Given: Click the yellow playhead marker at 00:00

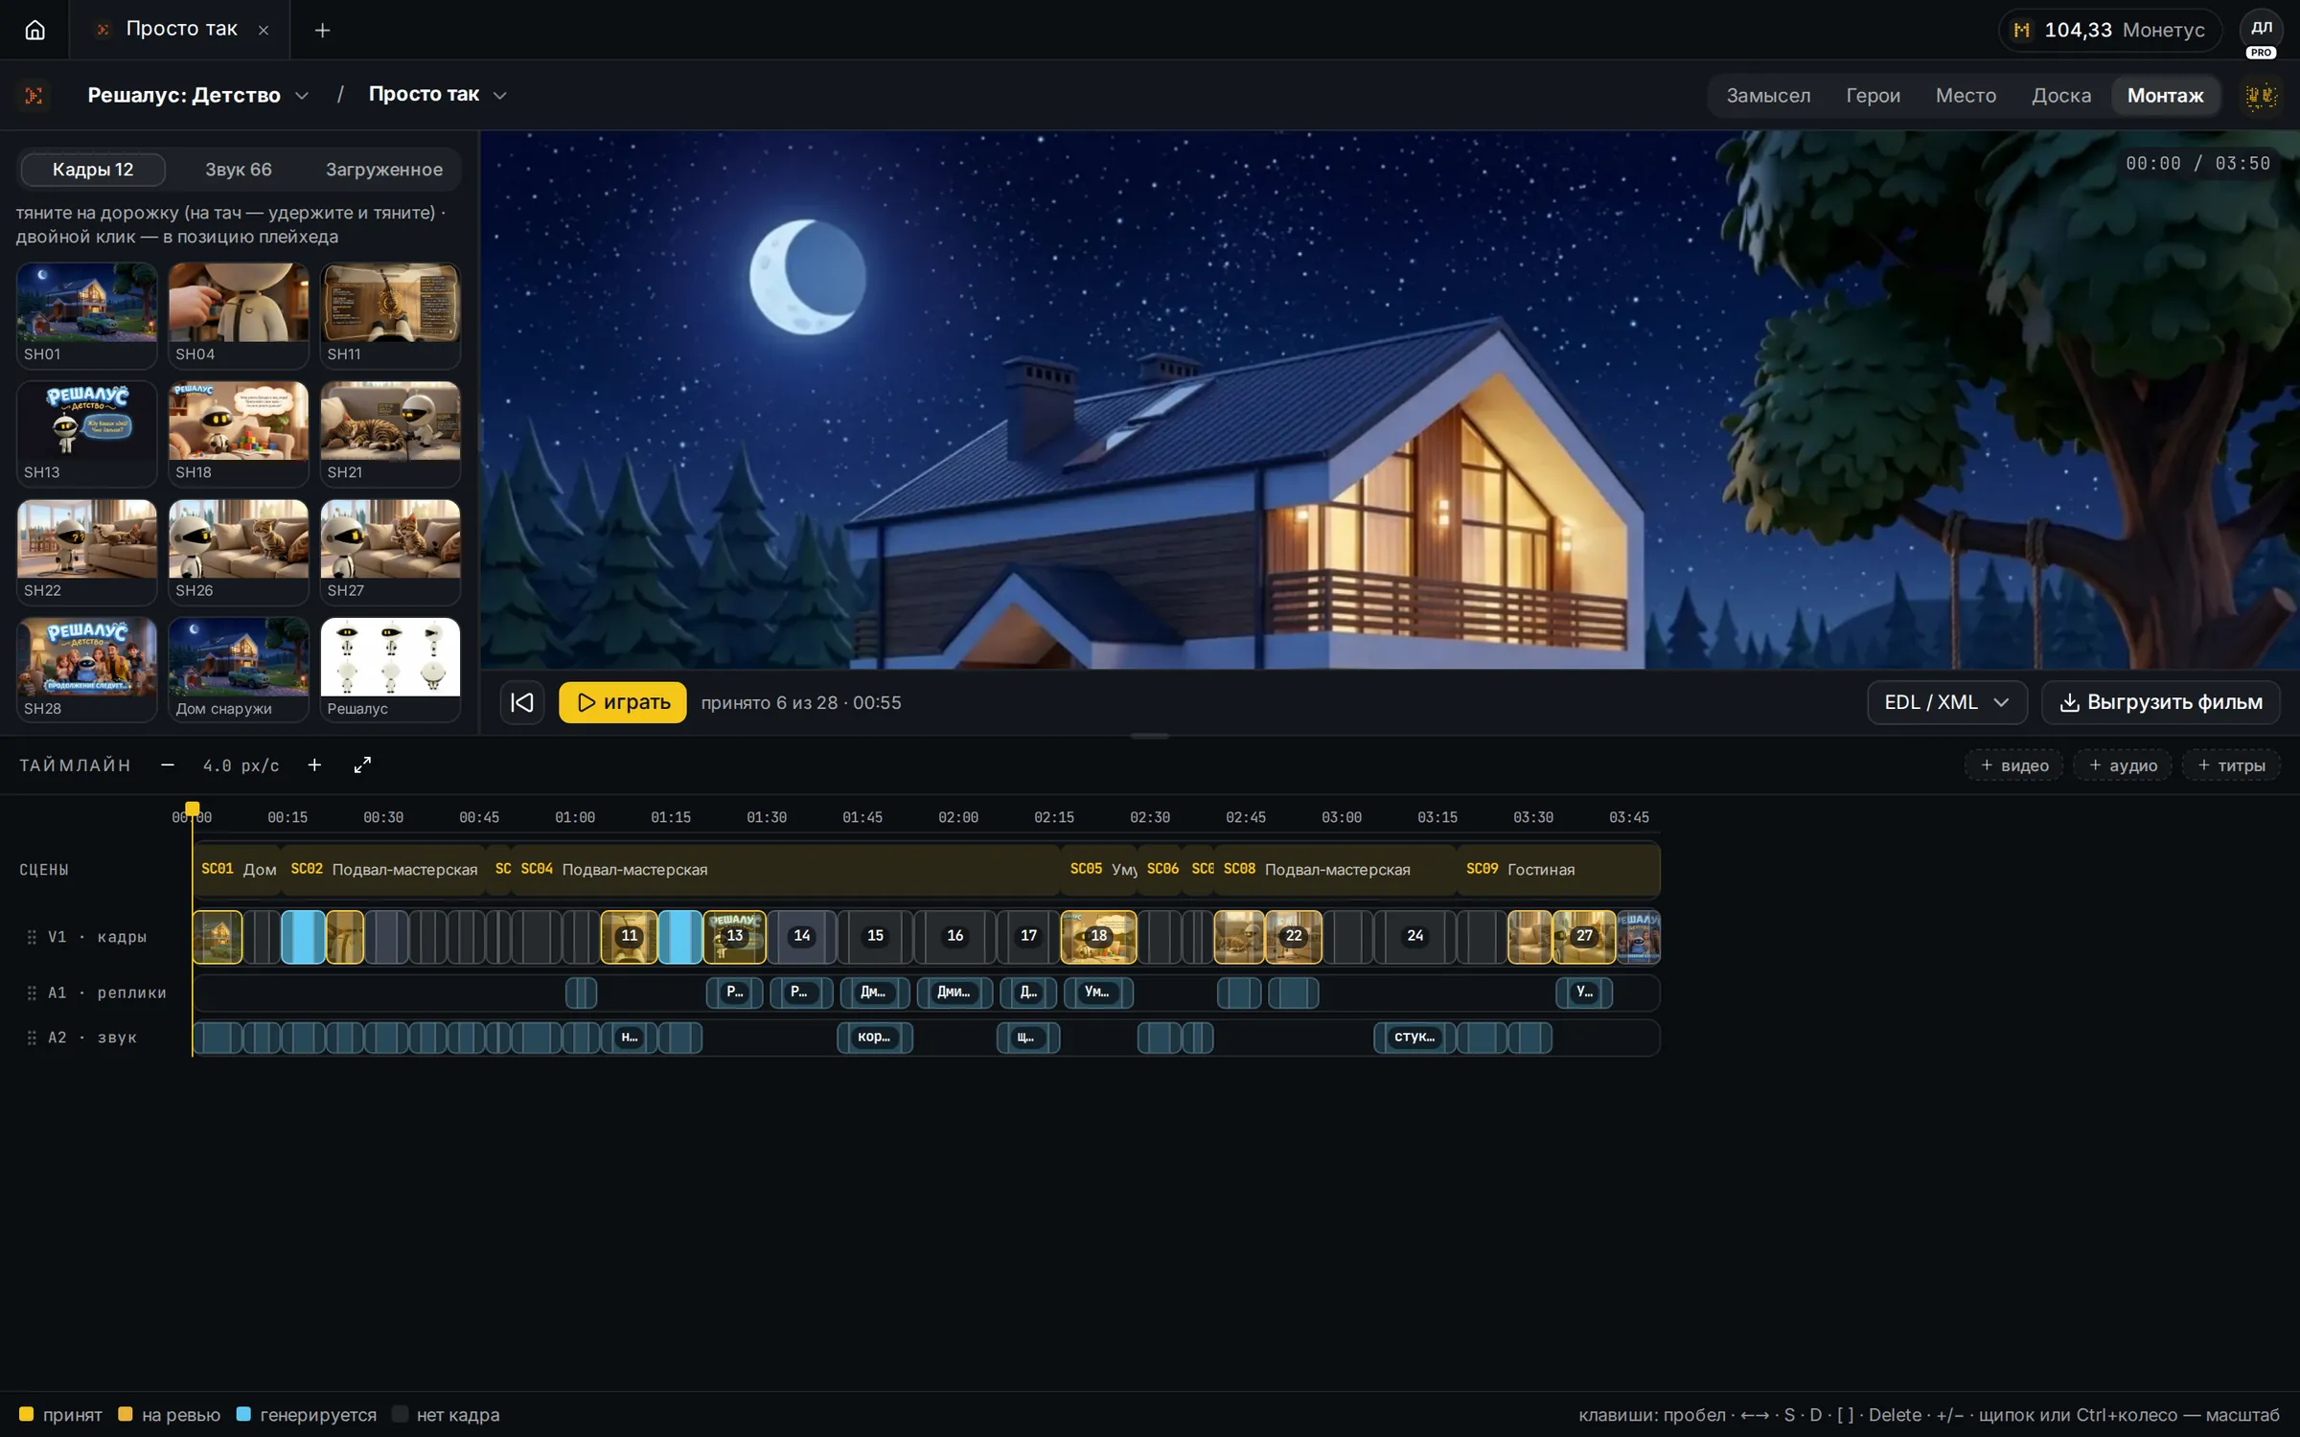Looking at the screenshot, I should pos(192,809).
